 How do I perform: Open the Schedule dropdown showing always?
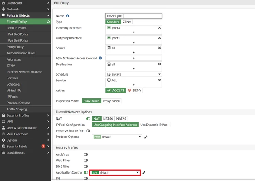point(134,74)
